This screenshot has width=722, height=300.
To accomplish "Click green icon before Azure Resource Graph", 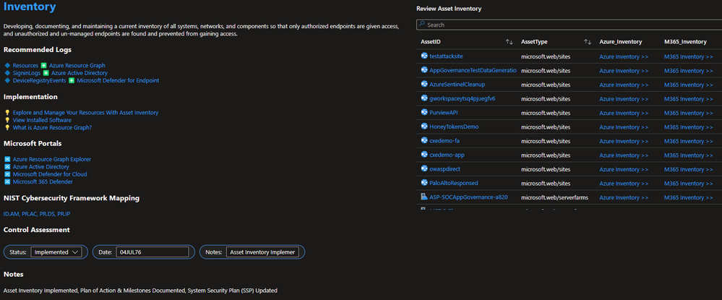I will 44,66.
